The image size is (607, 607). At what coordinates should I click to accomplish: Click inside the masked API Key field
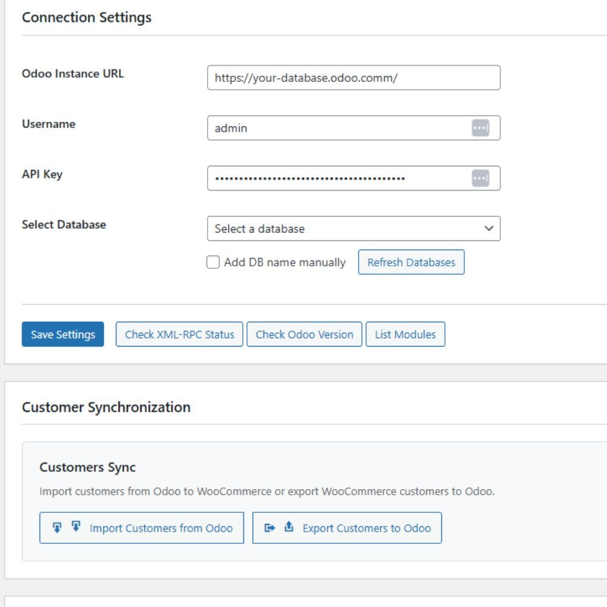[337, 178]
